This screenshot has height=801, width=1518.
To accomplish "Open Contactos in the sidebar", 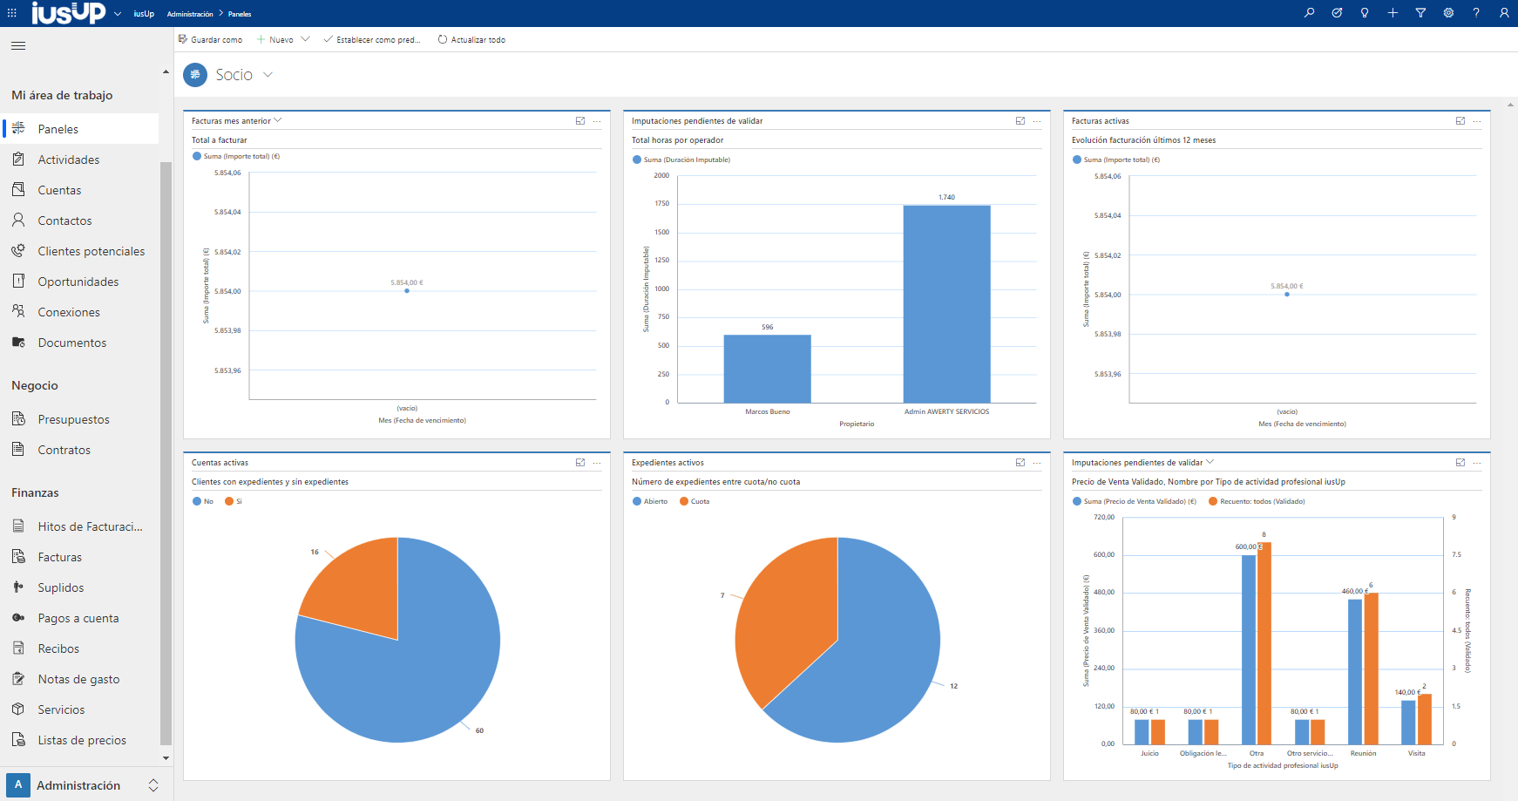I will pos(80,221).
